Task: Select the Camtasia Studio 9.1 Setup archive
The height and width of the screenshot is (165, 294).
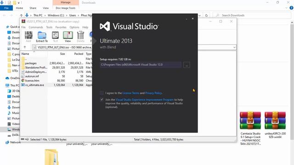Action: [x=250, y=128]
